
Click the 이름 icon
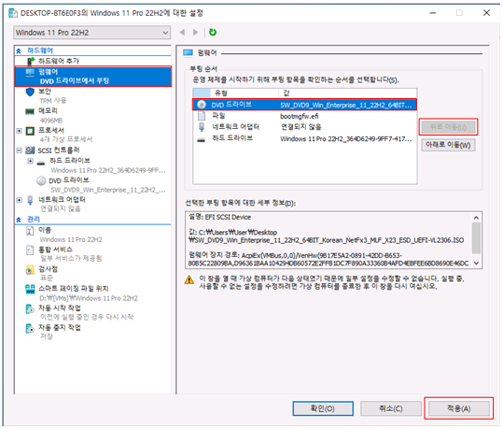(x=30, y=231)
